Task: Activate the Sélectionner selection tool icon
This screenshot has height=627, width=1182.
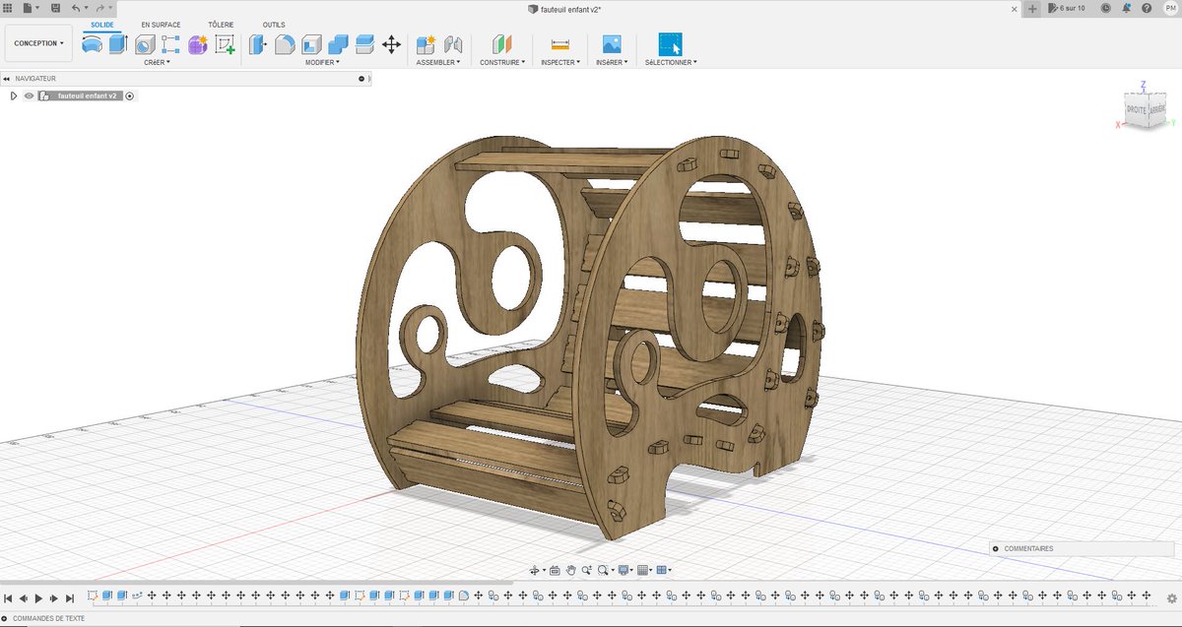Action: (x=670, y=44)
